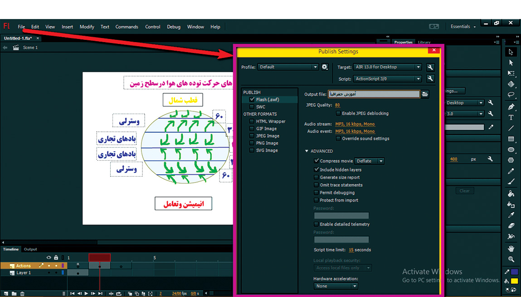521x297 pixels.
Task: Browse for output file using folder icon
Action: tap(425, 94)
